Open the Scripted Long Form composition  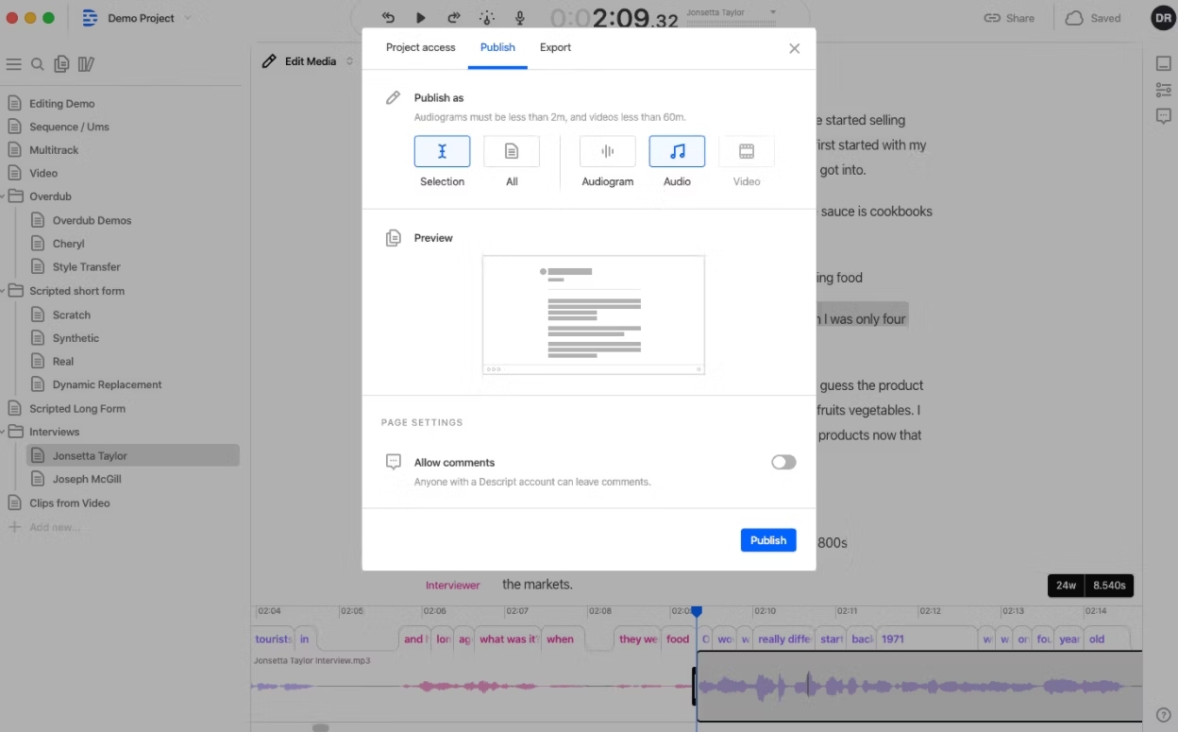pyautogui.click(x=76, y=409)
